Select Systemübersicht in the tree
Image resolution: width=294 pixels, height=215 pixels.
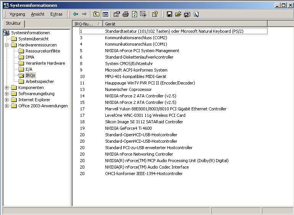tap(33, 39)
